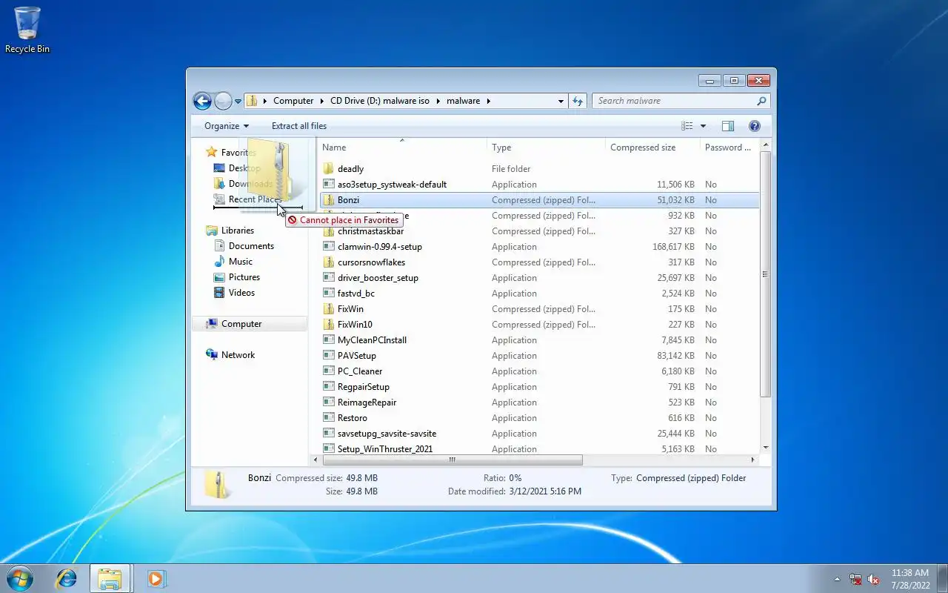Select the Bonzi zipped folder icon

[x=330, y=200]
